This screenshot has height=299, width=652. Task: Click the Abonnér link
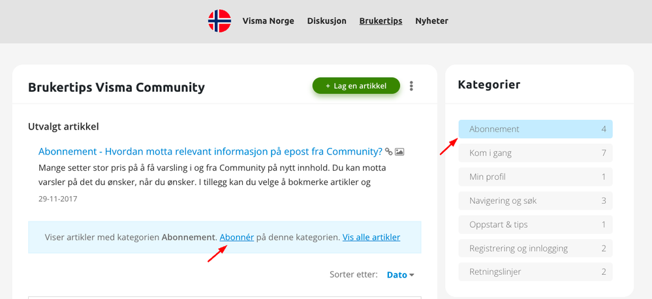(x=237, y=238)
